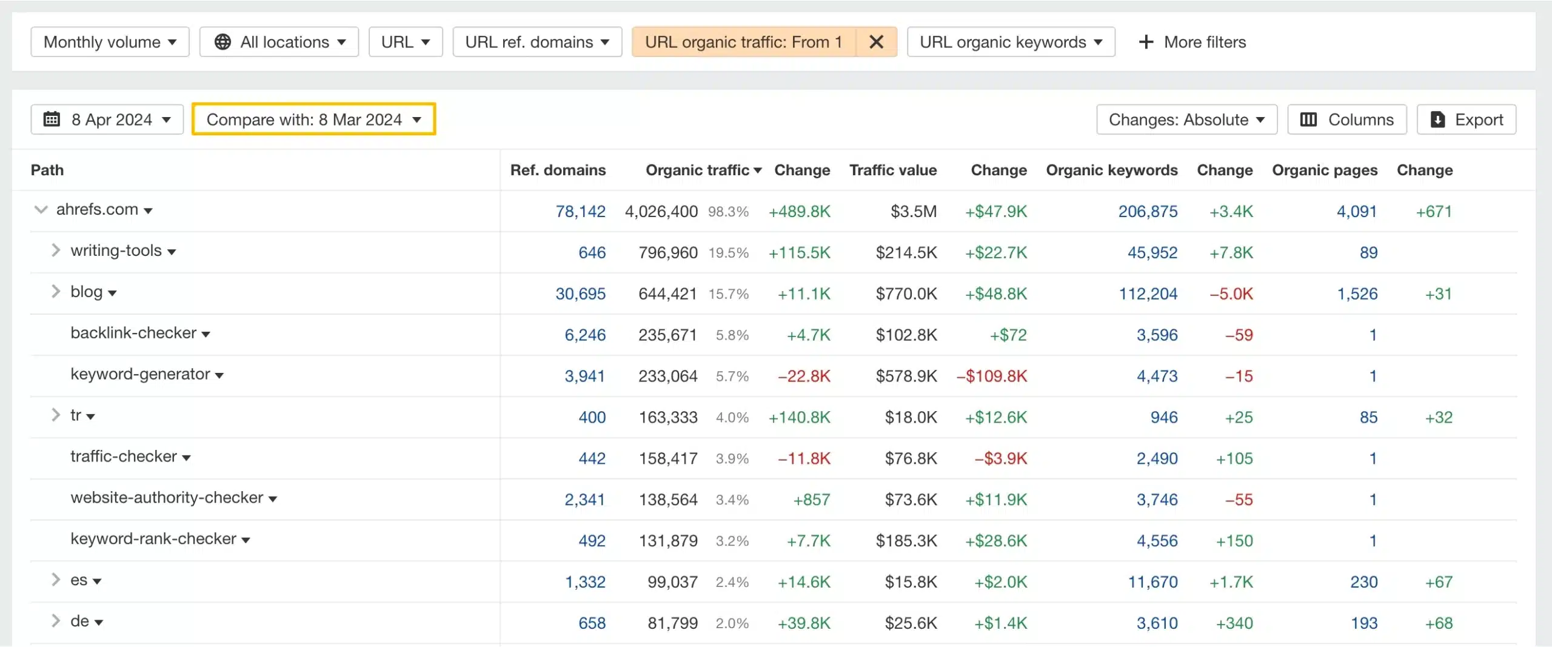Open the es path menu

(97, 582)
